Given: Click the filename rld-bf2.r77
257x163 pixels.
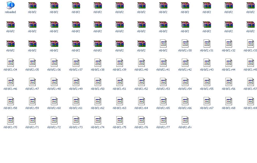Looking at the screenshot, I should pyautogui.click(x=163, y=127).
